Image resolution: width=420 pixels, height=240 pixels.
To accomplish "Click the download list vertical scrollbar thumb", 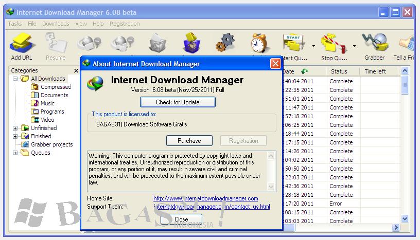I will click(405, 85).
